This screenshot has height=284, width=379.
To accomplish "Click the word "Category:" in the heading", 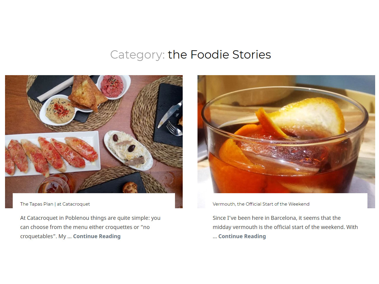I will point(137,55).
